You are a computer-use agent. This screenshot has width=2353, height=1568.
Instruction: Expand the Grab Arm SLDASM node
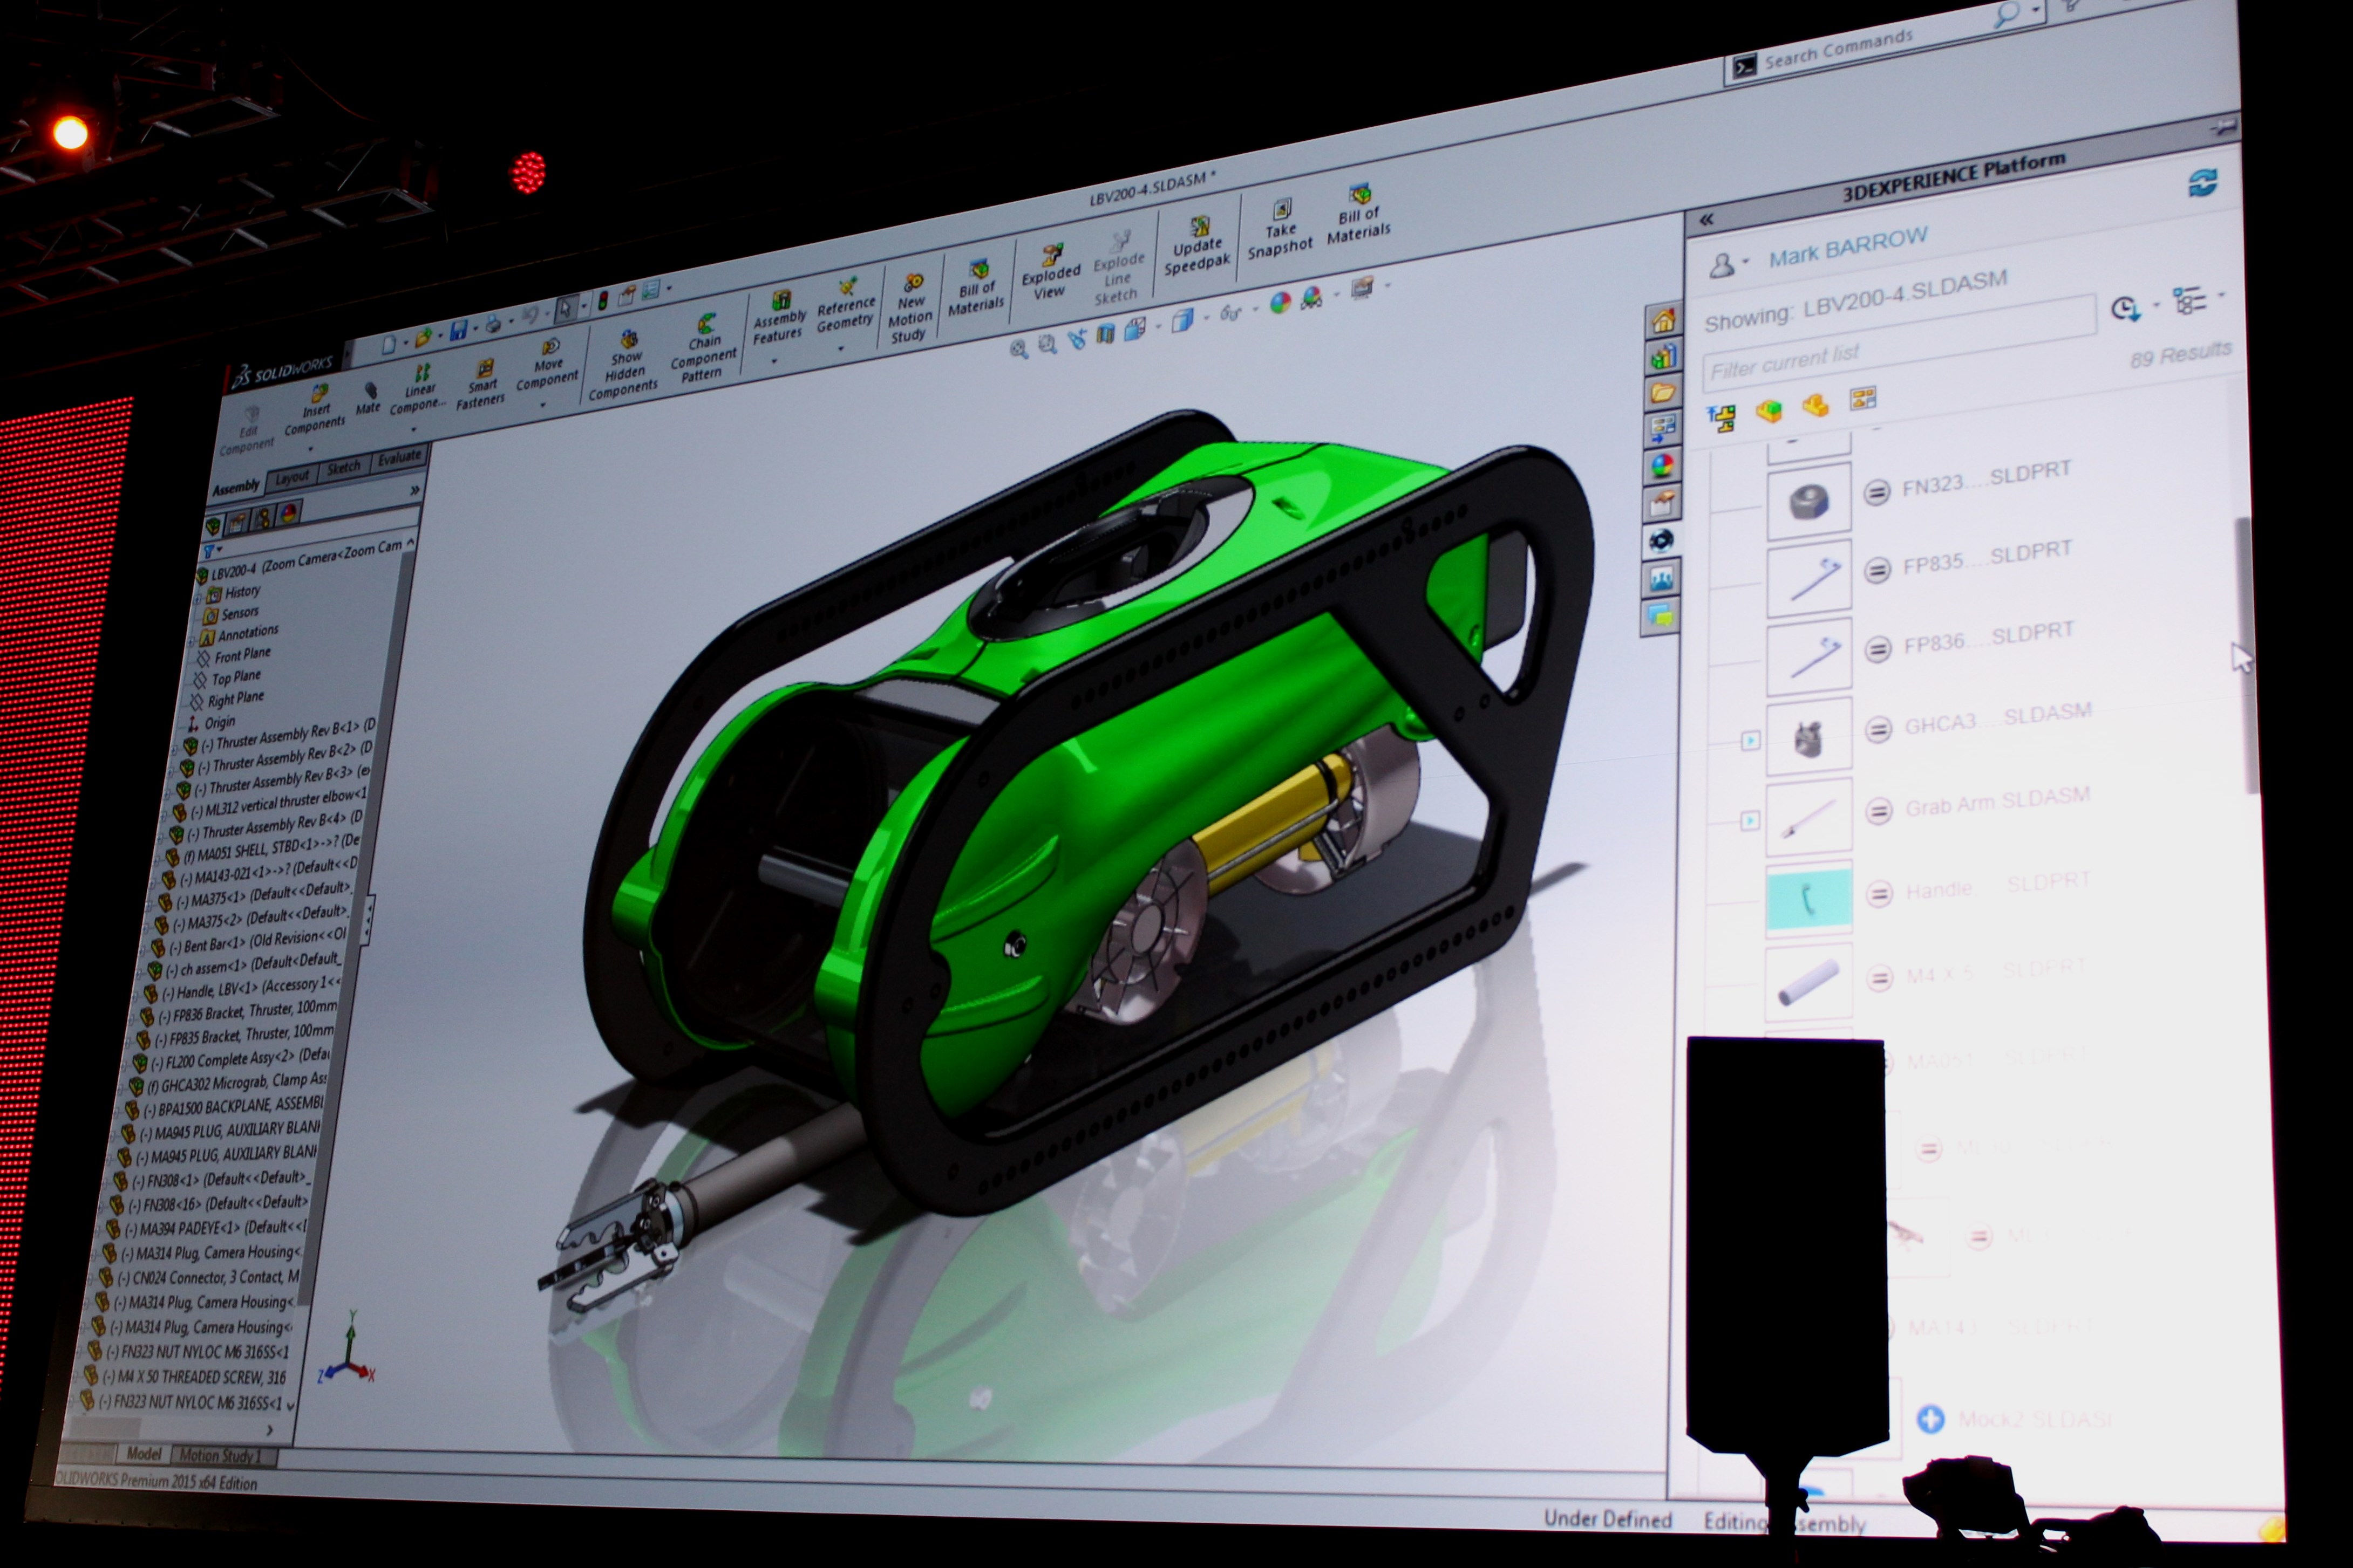click(x=1750, y=821)
